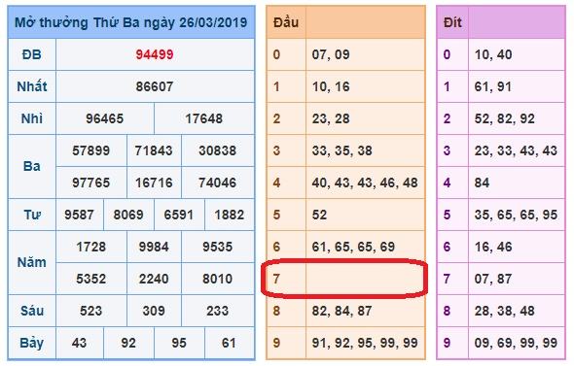Select Ba prize number 97765
The width and height of the screenshot is (574, 366).
click(91, 183)
